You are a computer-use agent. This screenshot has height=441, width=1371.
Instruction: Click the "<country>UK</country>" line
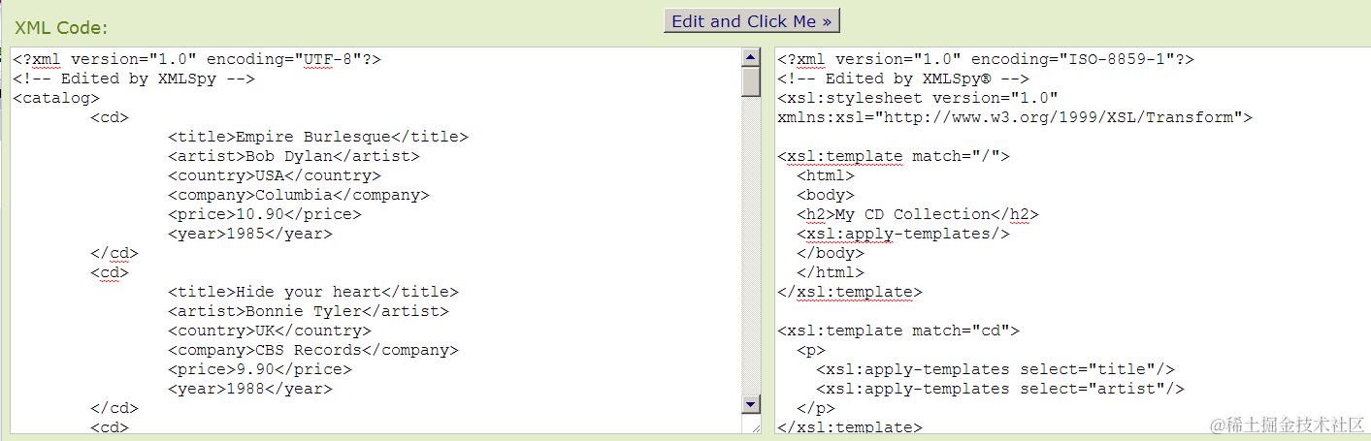(x=269, y=331)
